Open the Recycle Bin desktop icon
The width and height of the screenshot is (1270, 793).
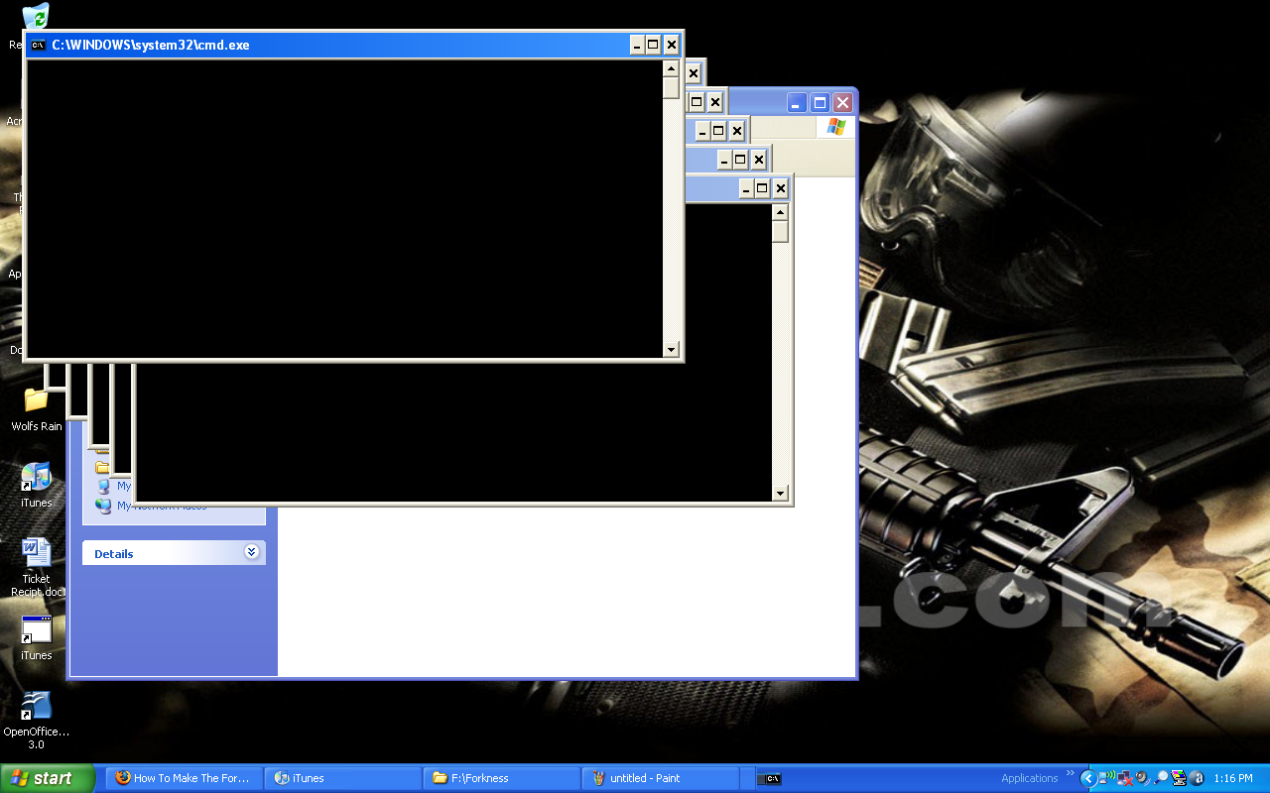tap(36, 17)
